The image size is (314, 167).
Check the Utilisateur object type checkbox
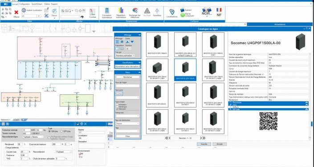coord(117,105)
